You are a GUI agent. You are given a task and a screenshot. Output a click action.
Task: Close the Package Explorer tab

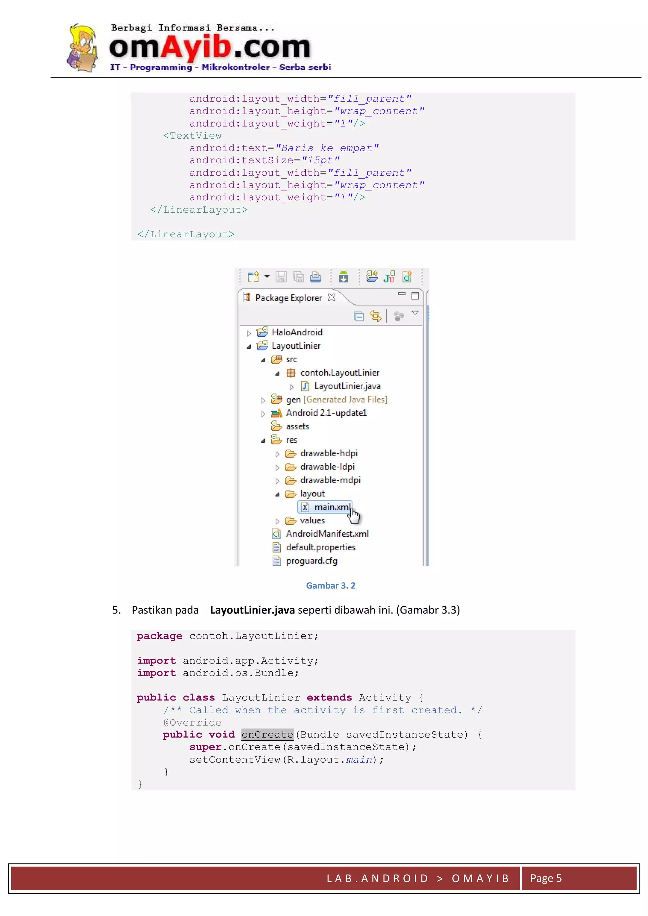(x=331, y=298)
